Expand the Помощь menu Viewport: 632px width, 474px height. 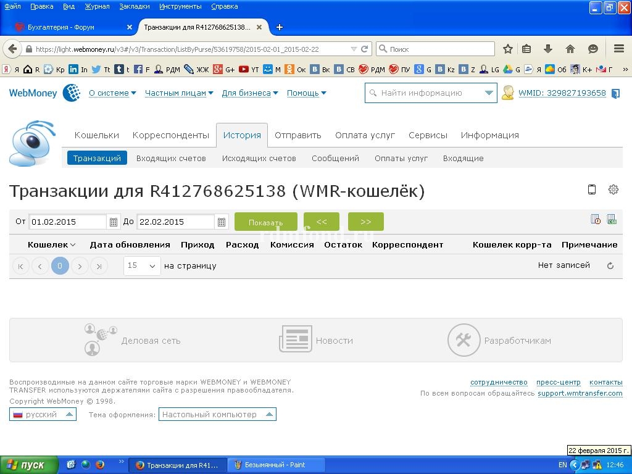pos(306,93)
